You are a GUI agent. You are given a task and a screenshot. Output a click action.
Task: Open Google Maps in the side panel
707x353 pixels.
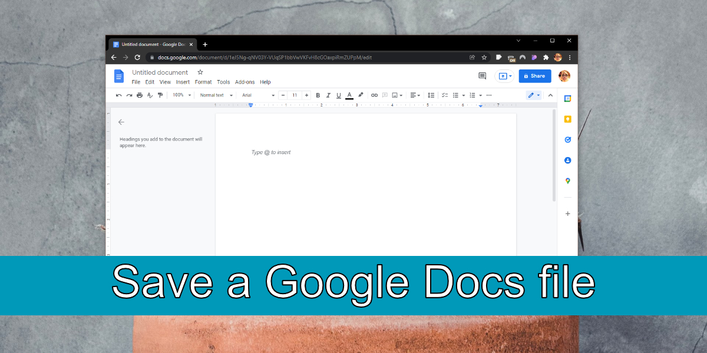pos(568,181)
